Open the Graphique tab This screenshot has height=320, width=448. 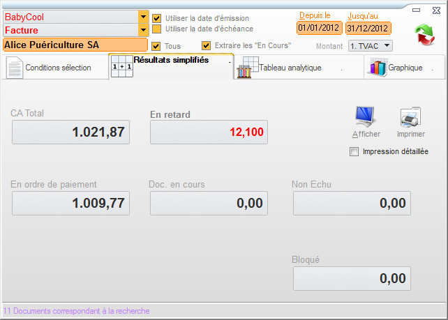click(x=405, y=68)
